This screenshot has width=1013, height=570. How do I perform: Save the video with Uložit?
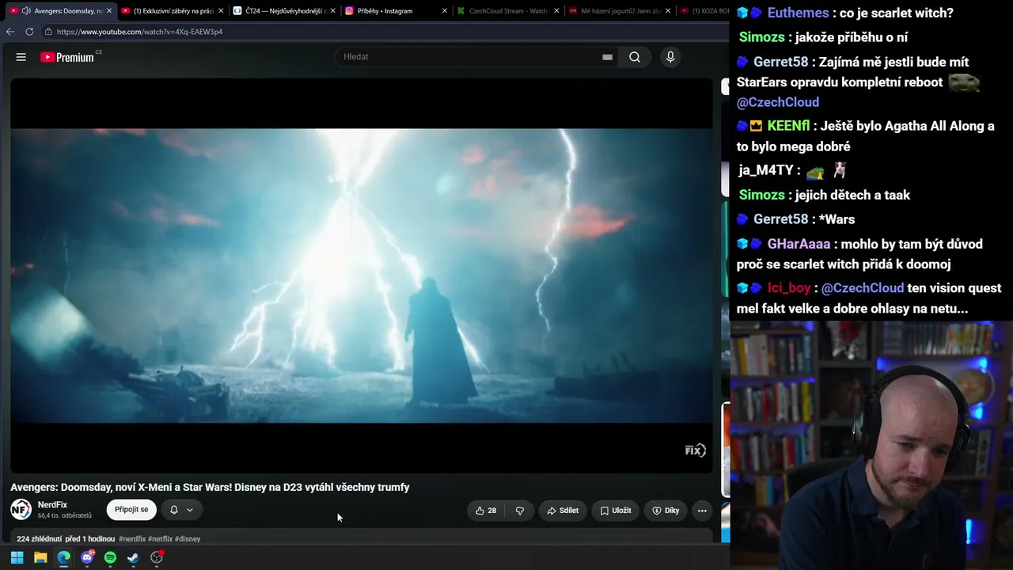[x=616, y=511]
